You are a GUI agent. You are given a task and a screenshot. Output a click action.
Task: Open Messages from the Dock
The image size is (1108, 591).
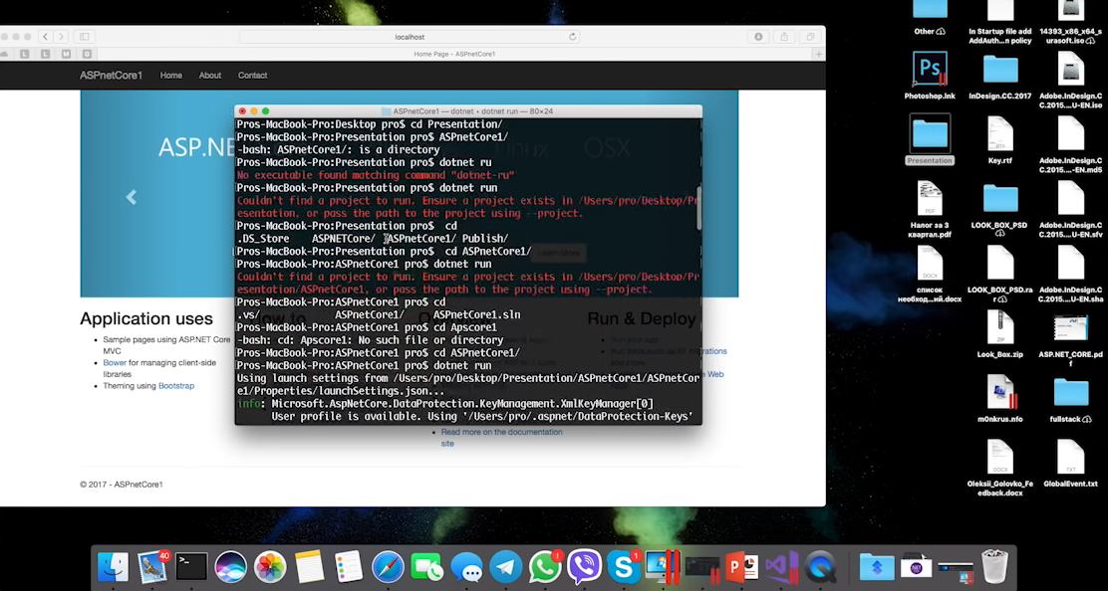pos(466,566)
